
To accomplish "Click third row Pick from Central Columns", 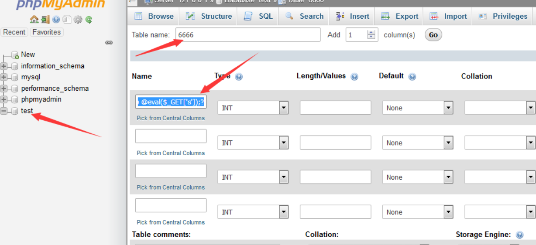I will pyautogui.click(x=171, y=187).
